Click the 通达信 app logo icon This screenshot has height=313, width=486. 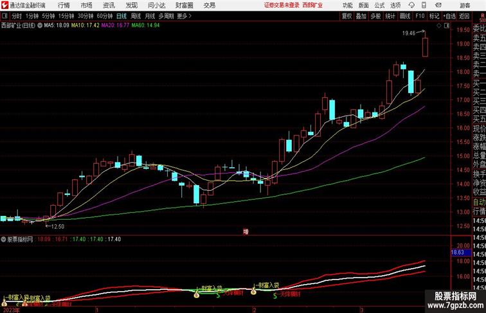pyautogui.click(x=4, y=5)
